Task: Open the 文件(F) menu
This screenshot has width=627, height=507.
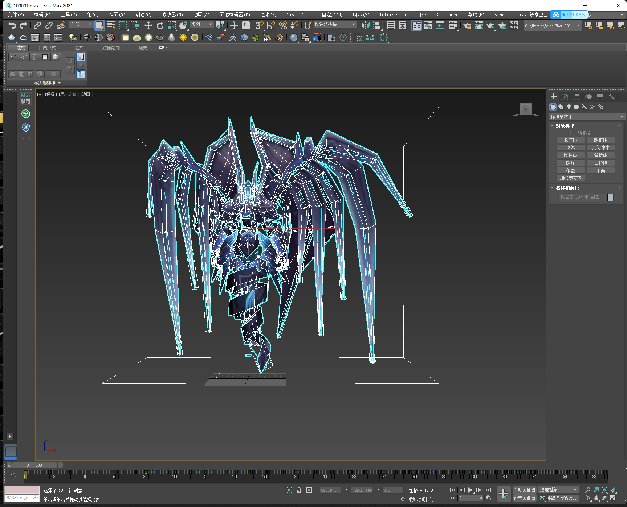Action: (x=16, y=15)
